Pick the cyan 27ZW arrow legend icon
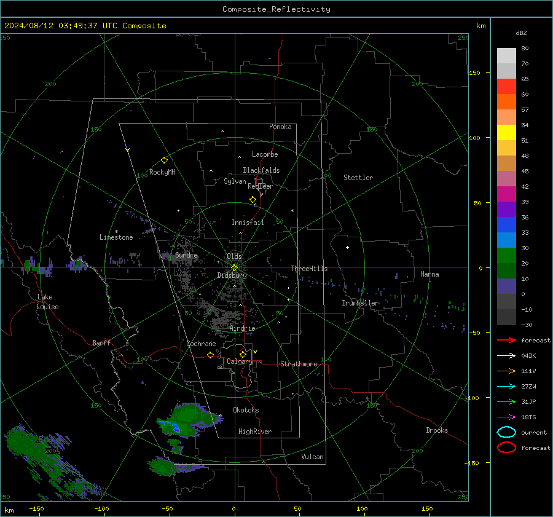 [506, 387]
